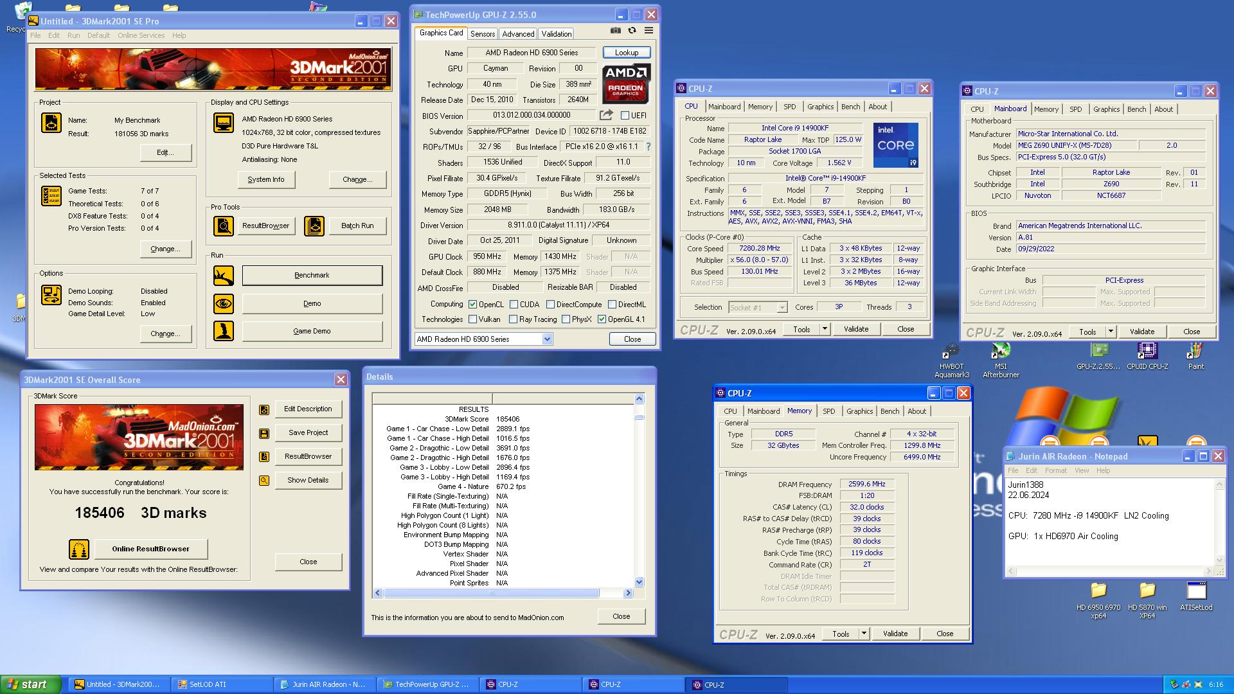Open the HD 6950 6970 xp64 folder
Screen dimensions: 1234x694
[1098, 601]
